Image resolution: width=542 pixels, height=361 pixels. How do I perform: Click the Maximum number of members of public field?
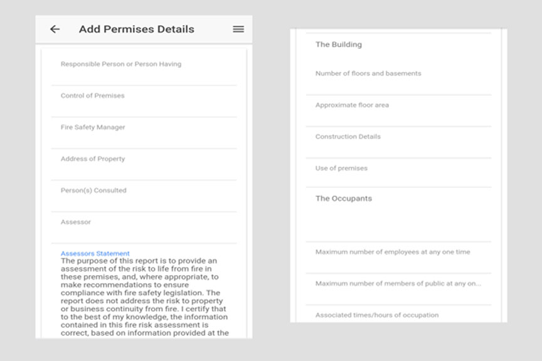[x=398, y=288]
